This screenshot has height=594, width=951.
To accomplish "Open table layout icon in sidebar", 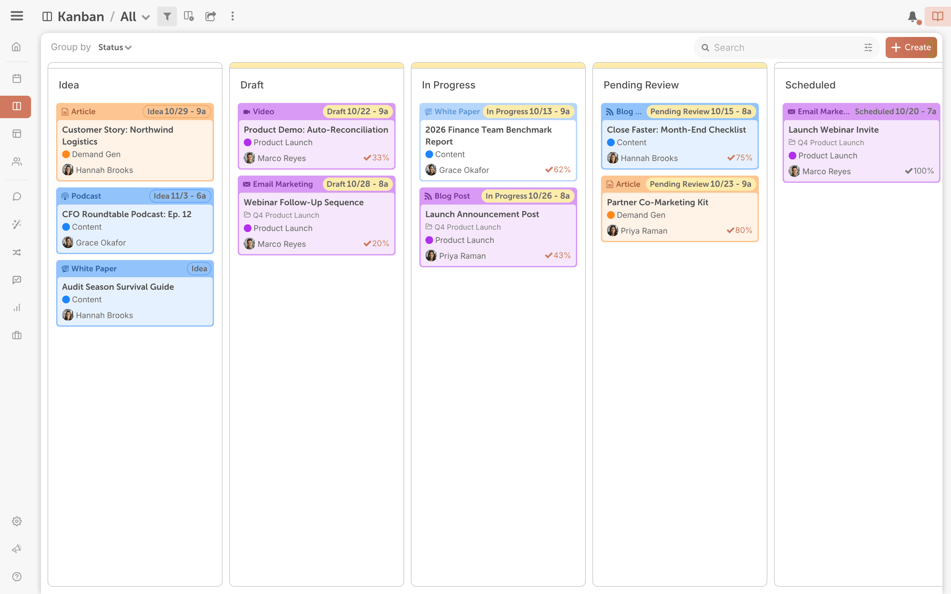I will [x=17, y=134].
